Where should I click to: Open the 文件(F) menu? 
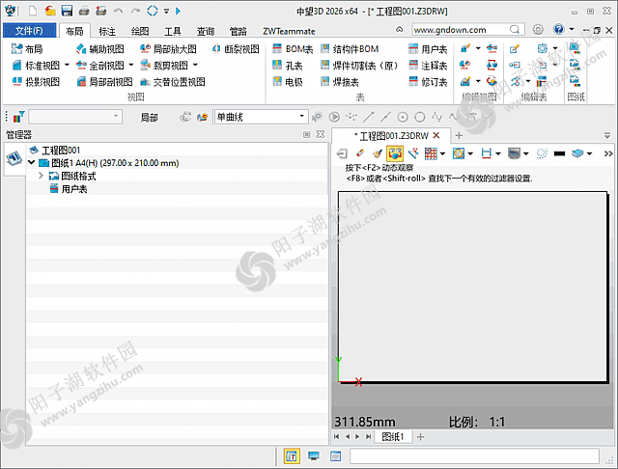pos(29,31)
